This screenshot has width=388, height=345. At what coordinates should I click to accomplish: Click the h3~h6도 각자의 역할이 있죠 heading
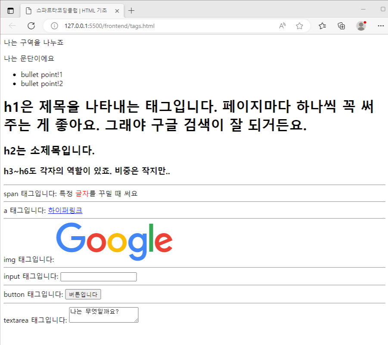pos(87,171)
